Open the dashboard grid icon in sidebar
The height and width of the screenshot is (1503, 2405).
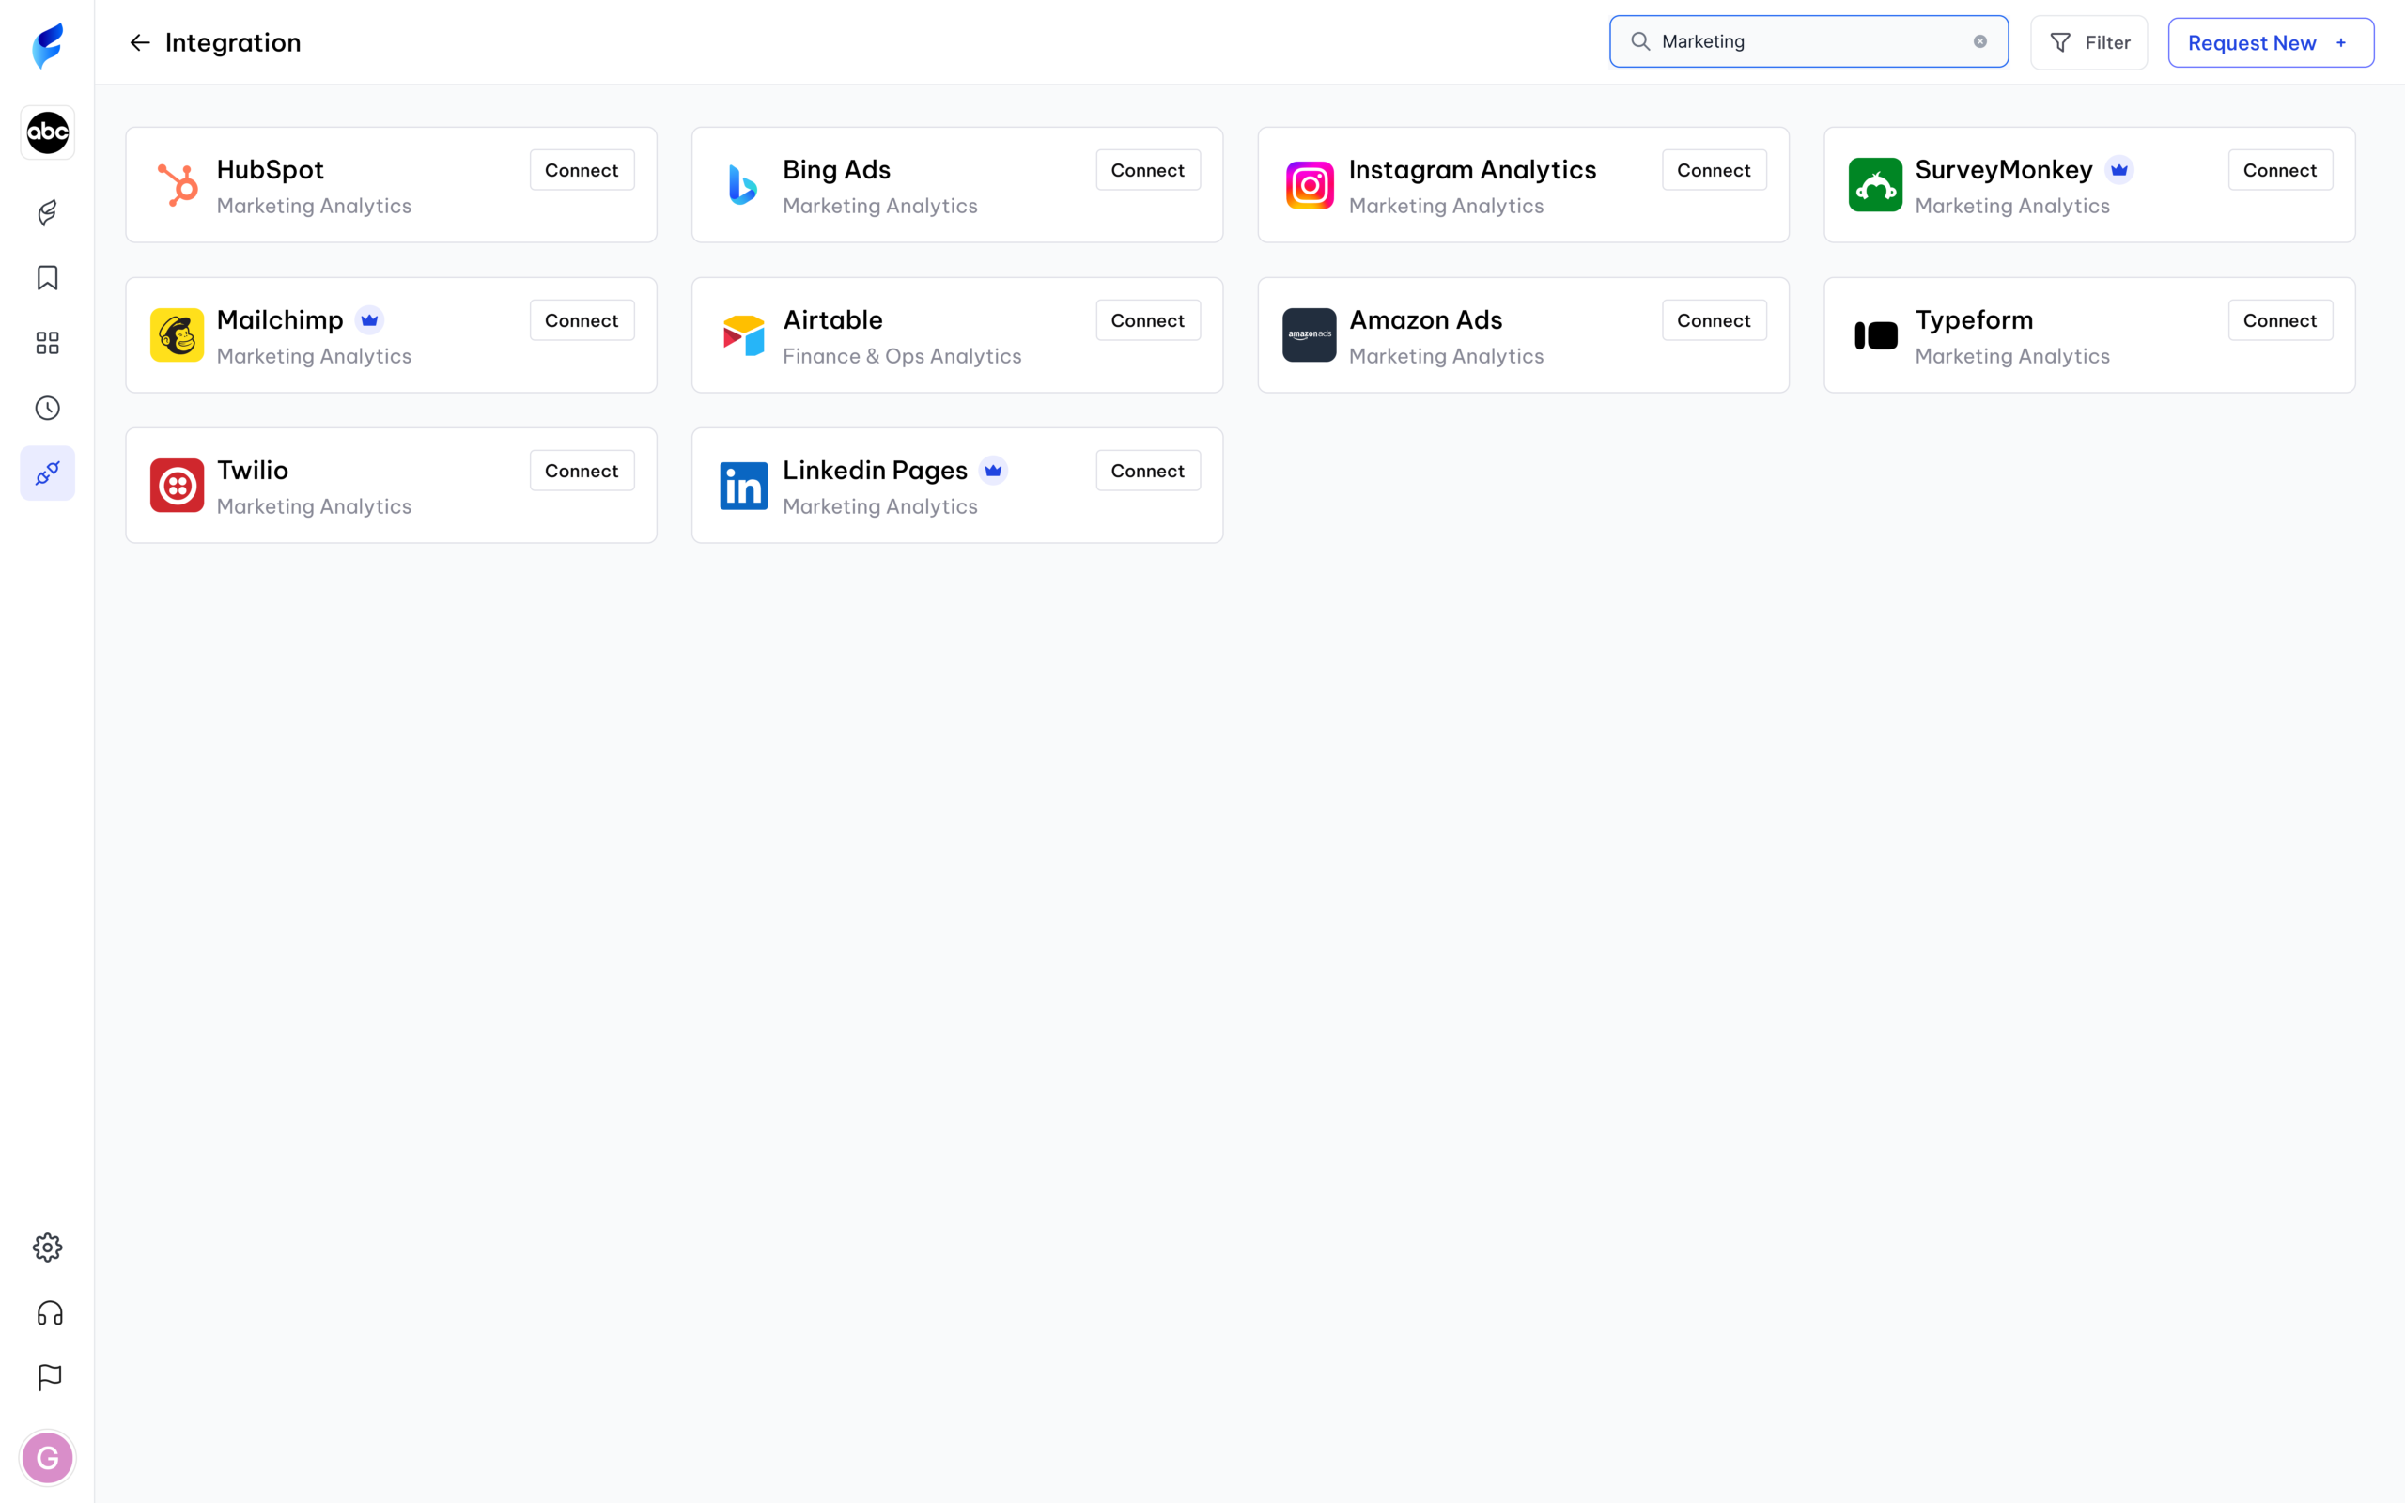[47, 343]
